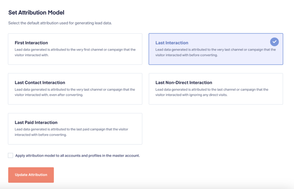Select the Last Paid Interaction card
The height and width of the screenshot is (189, 294).
(x=75, y=129)
